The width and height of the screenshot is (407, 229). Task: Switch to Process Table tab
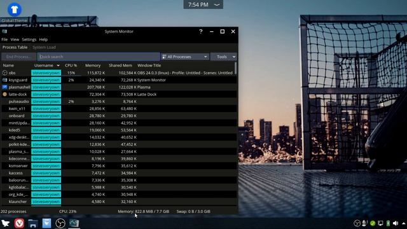(15, 47)
